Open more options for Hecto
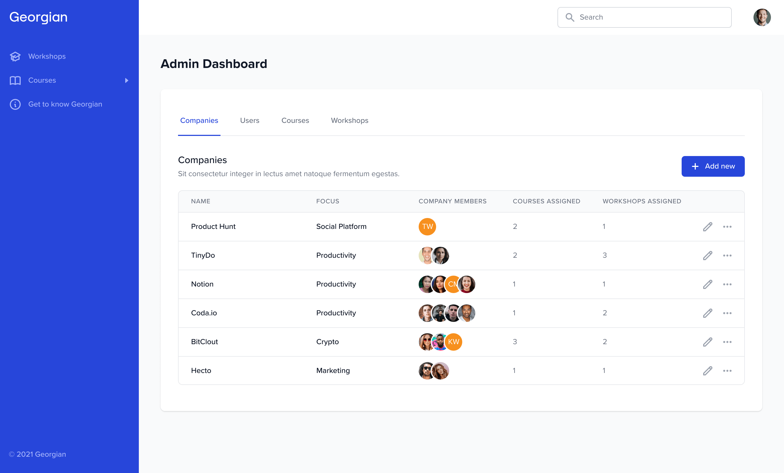This screenshot has width=784, height=473. (727, 371)
